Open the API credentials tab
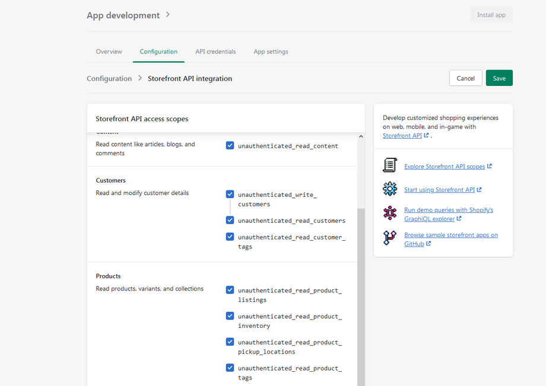This screenshot has width=546, height=386. pyautogui.click(x=215, y=52)
